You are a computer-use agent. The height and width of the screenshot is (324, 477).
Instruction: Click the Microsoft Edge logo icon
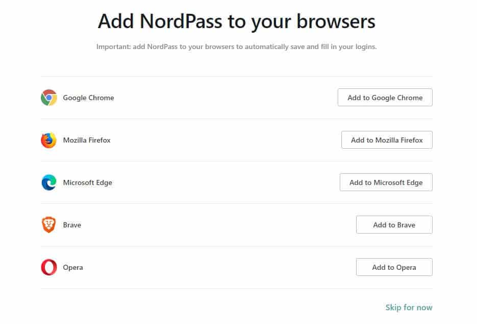tap(49, 182)
